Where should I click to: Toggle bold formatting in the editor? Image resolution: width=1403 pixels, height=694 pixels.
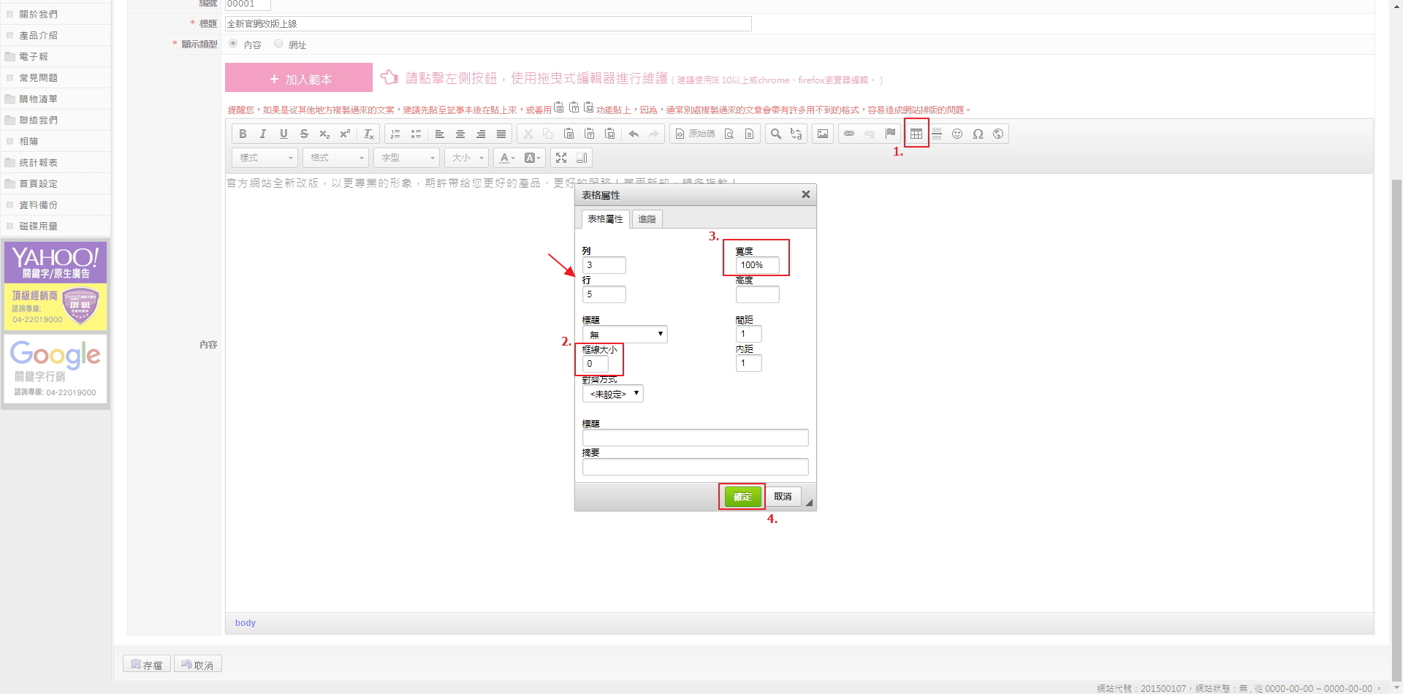pos(243,134)
